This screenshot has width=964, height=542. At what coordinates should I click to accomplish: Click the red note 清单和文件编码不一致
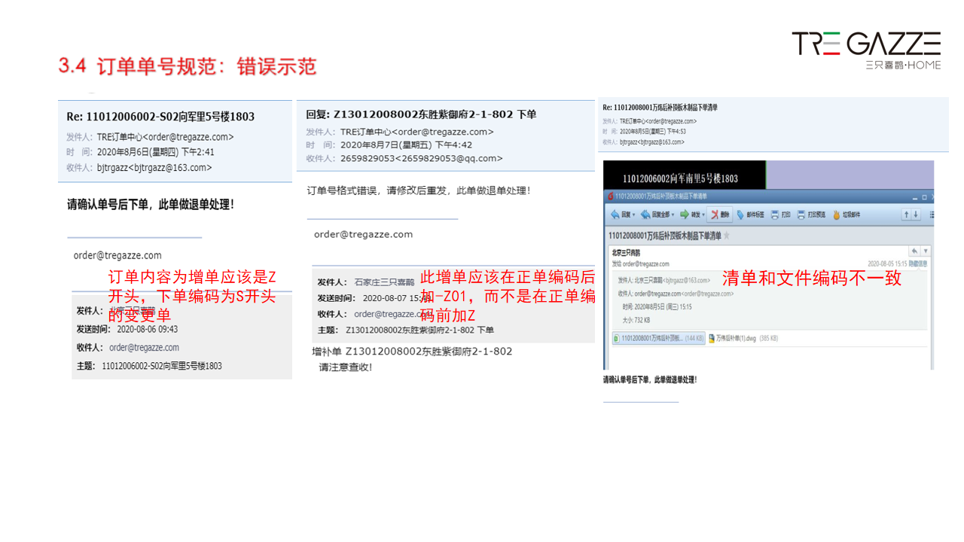(811, 278)
